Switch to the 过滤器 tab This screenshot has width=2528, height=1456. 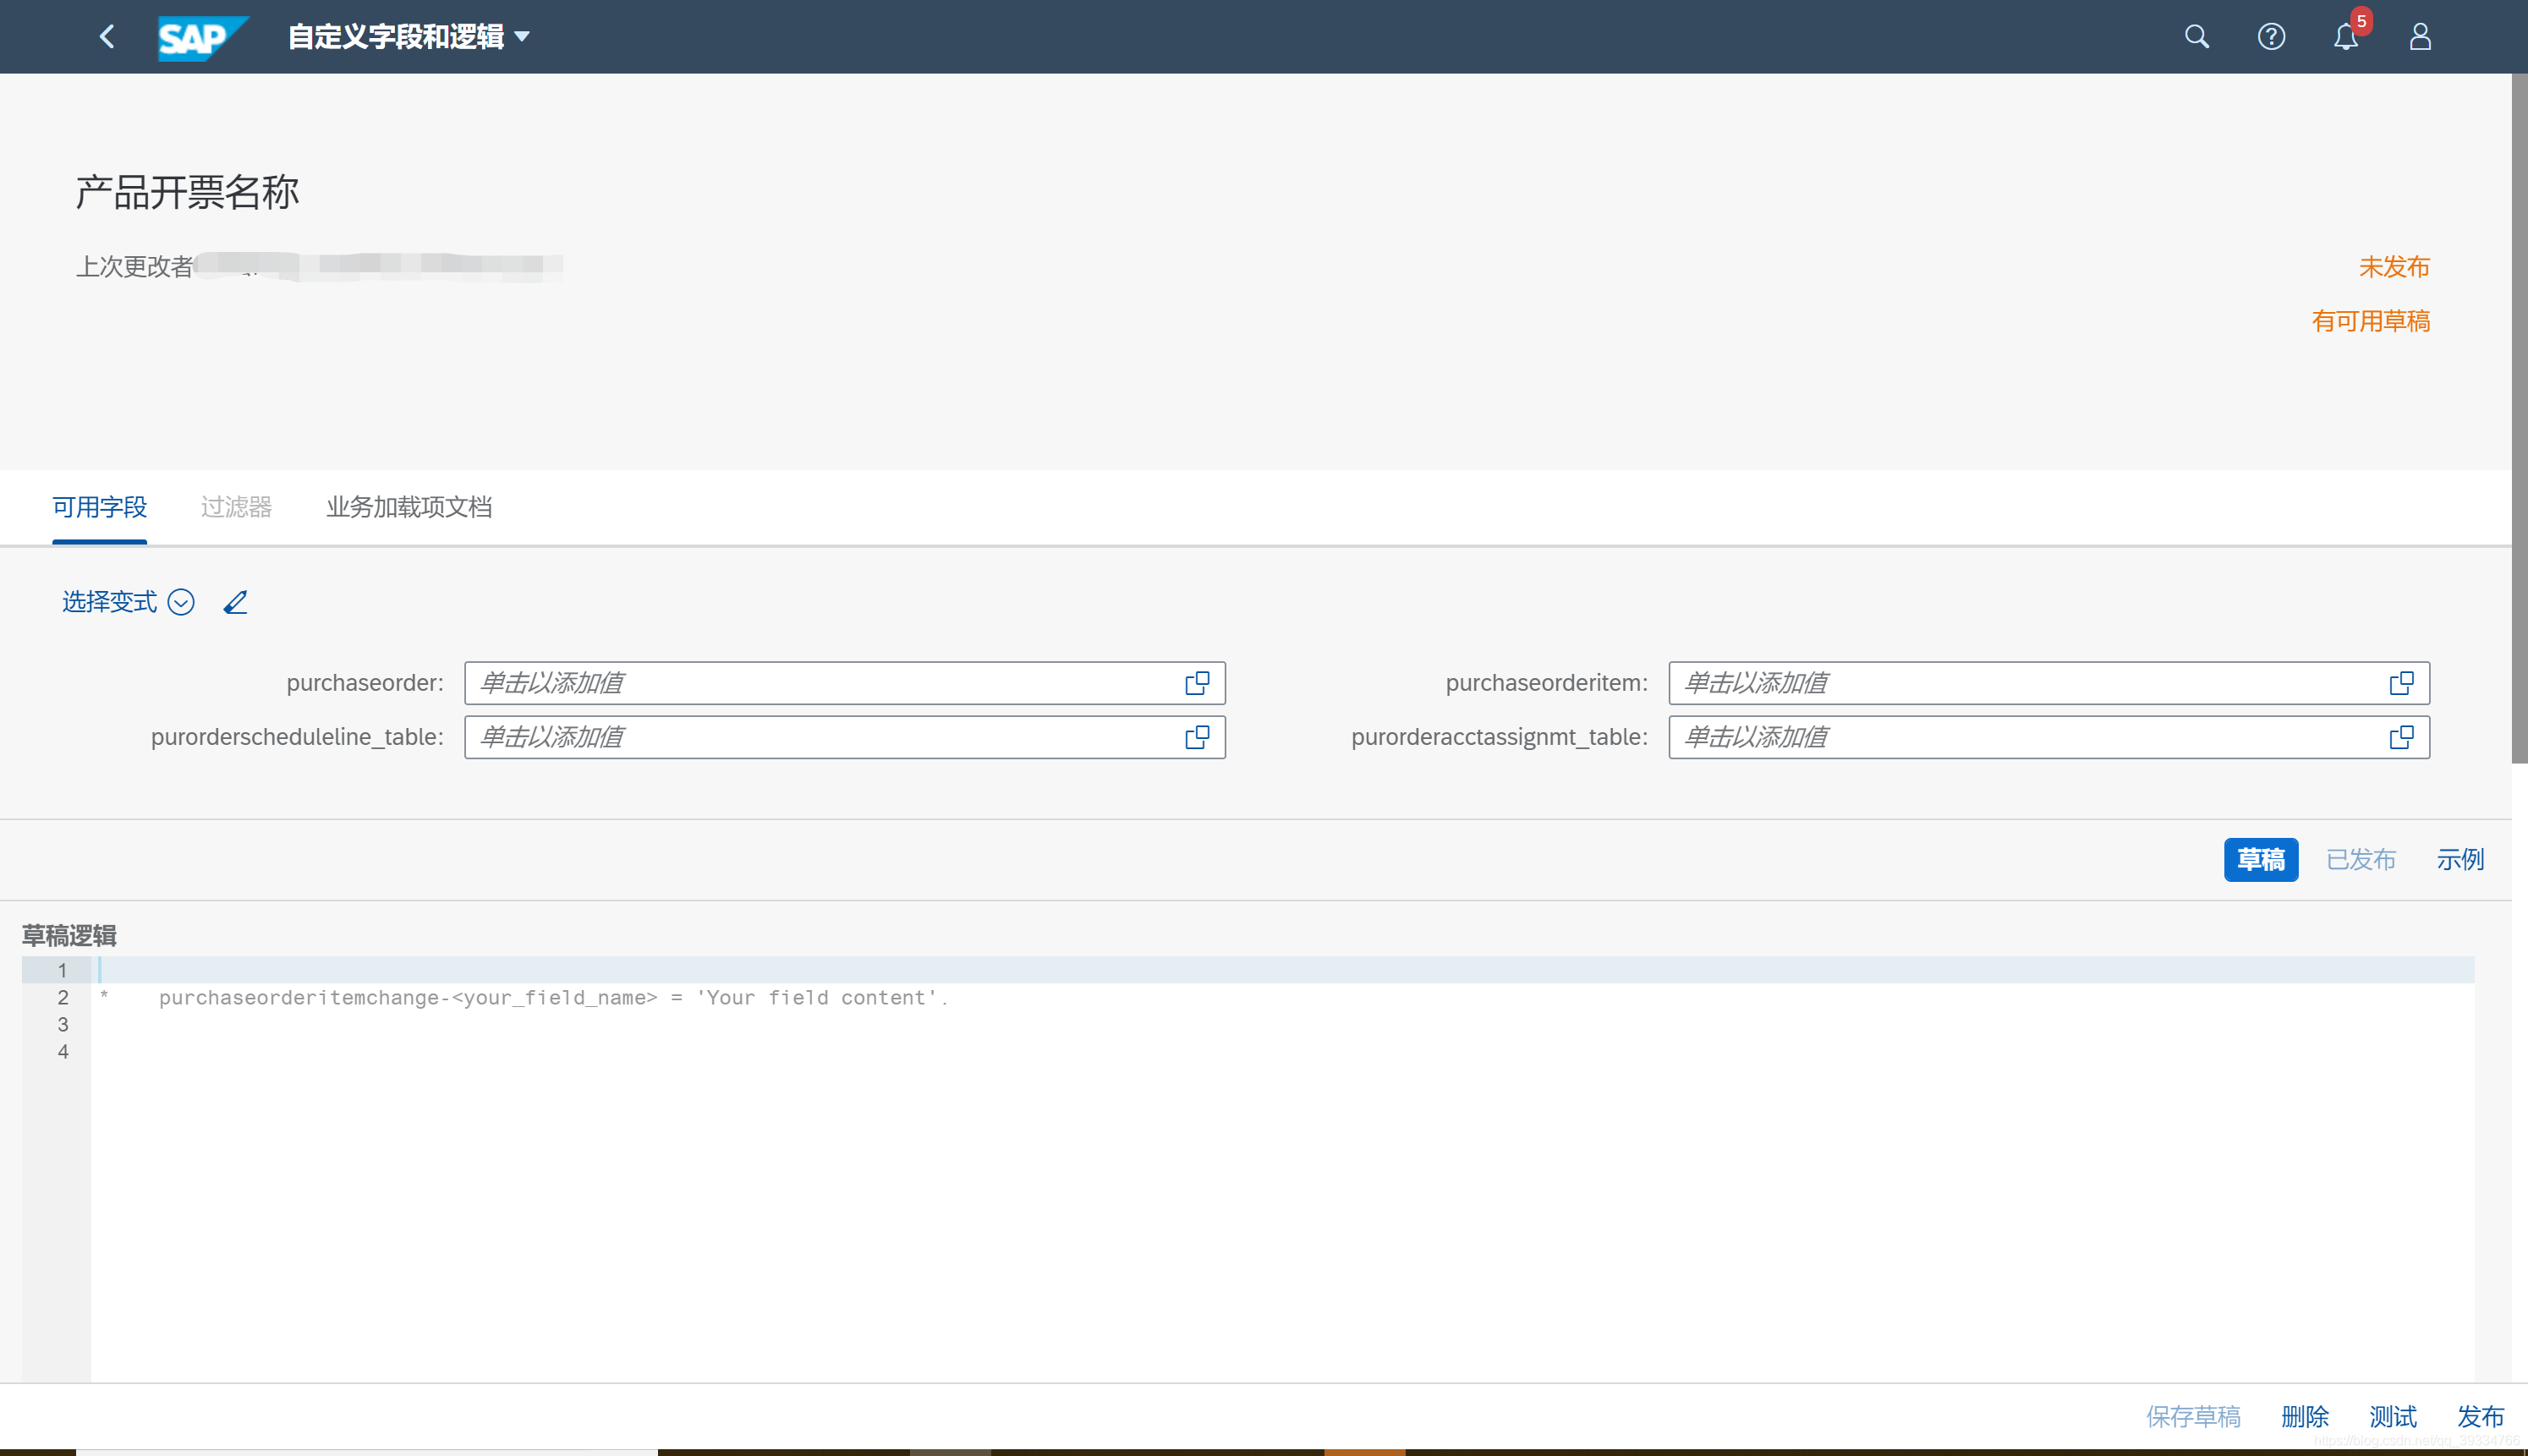pyautogui.click(x=236, y=507)
